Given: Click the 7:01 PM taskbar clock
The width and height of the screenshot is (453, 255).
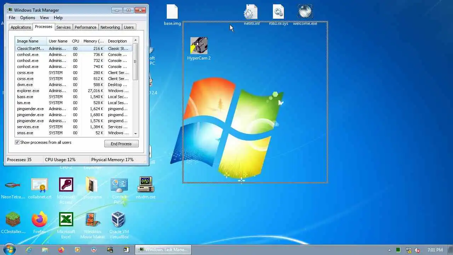Looking at the screenshot, I should [x=435, y=250].
